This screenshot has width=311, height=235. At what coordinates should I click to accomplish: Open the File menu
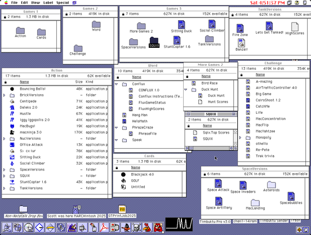point(14,3)
